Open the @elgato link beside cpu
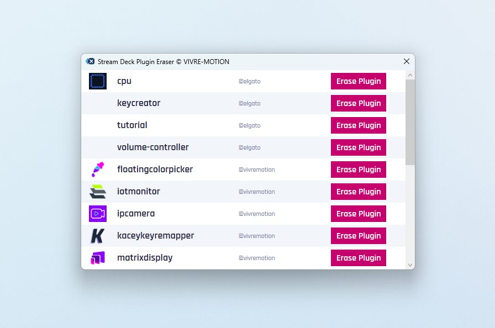 [x=250, y=81]
